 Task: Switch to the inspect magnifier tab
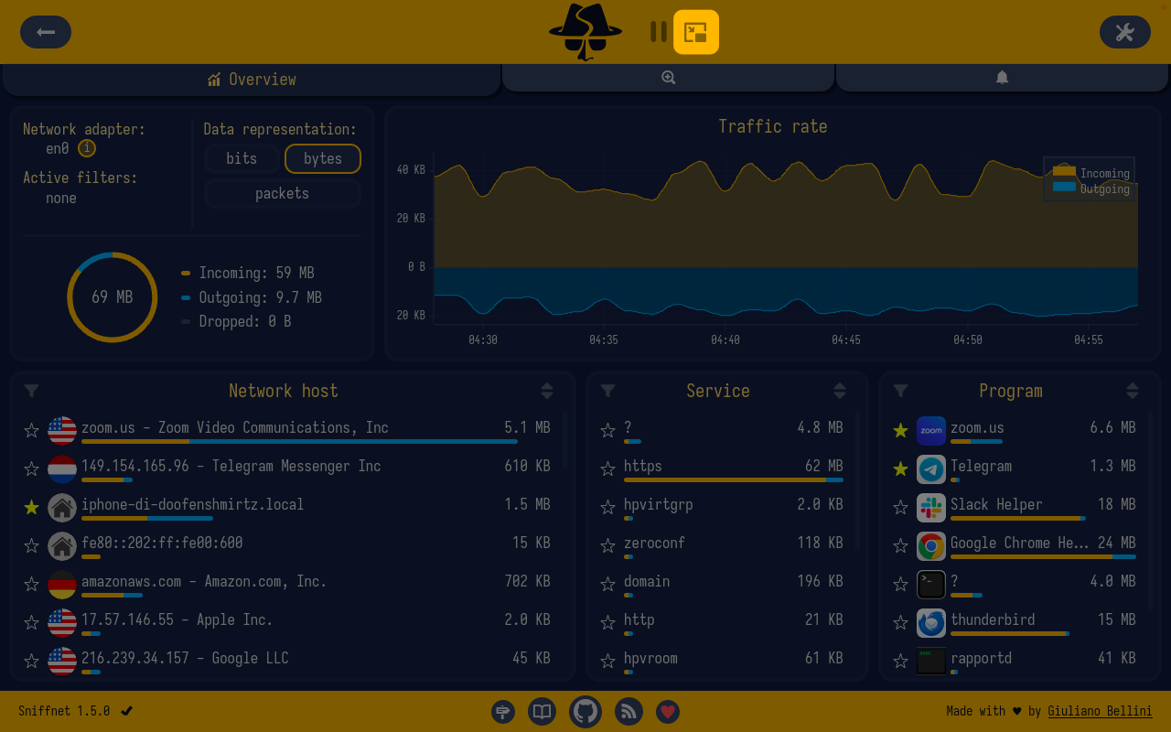pyautogui.click(x=668, y=78)
